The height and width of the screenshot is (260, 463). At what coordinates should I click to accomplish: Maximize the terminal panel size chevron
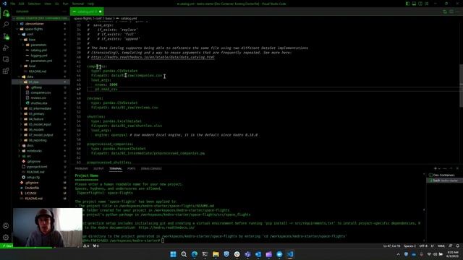coord(451,168)
